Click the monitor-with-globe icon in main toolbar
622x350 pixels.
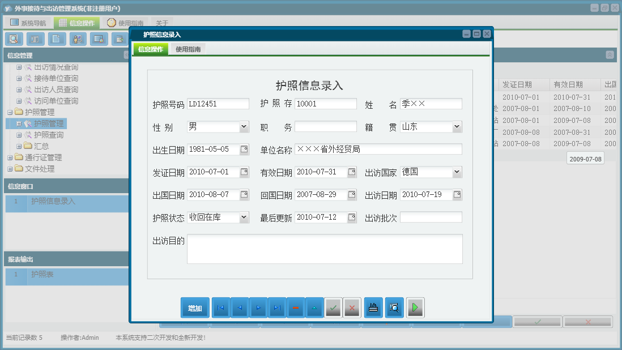[99, 39]
